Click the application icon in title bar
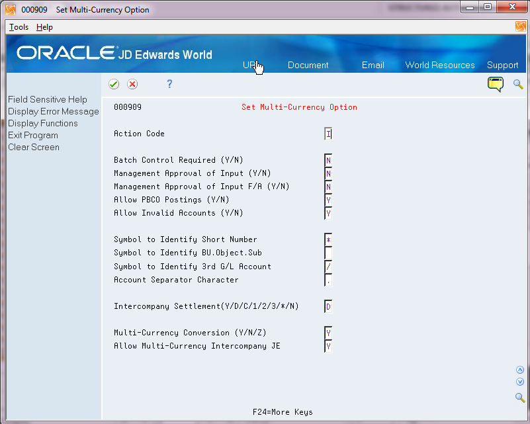This screenshot has width=530, height=424. pos(11,9)
